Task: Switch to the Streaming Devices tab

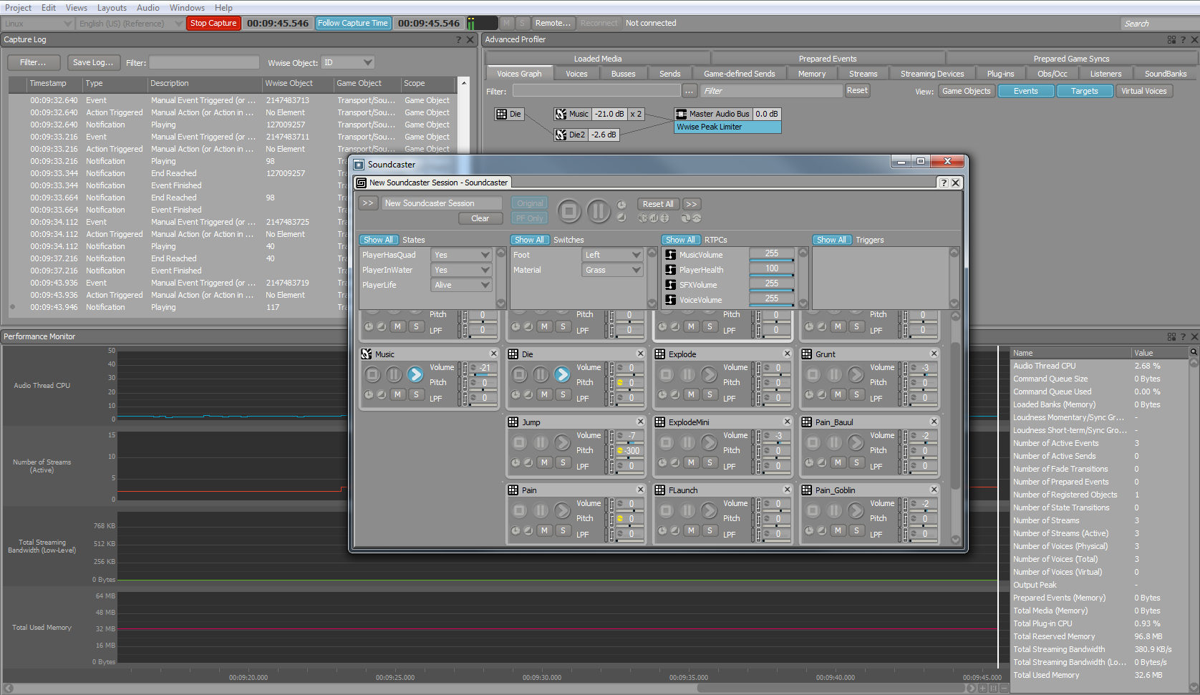Action: [x=932, y=74]
